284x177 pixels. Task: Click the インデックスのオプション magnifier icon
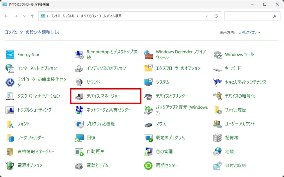(79, 68)
